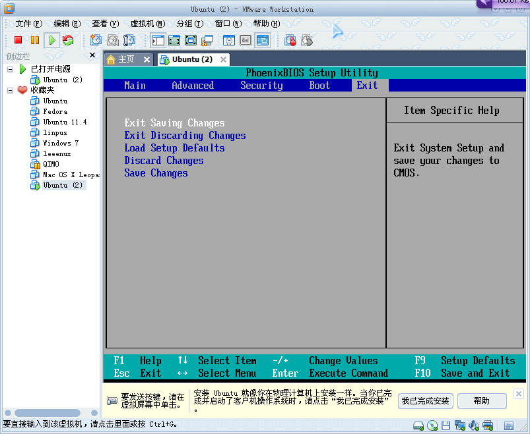Screen dimensions: 530x434
Task: Click the Quick Switch mode icon
Action: click(x=174, y=40)
